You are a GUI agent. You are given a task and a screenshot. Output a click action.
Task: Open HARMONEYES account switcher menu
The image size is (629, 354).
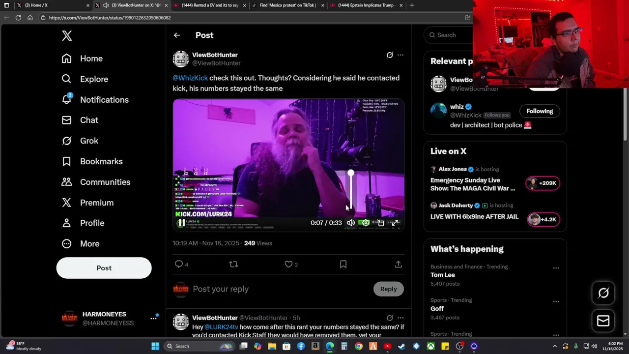153,319
